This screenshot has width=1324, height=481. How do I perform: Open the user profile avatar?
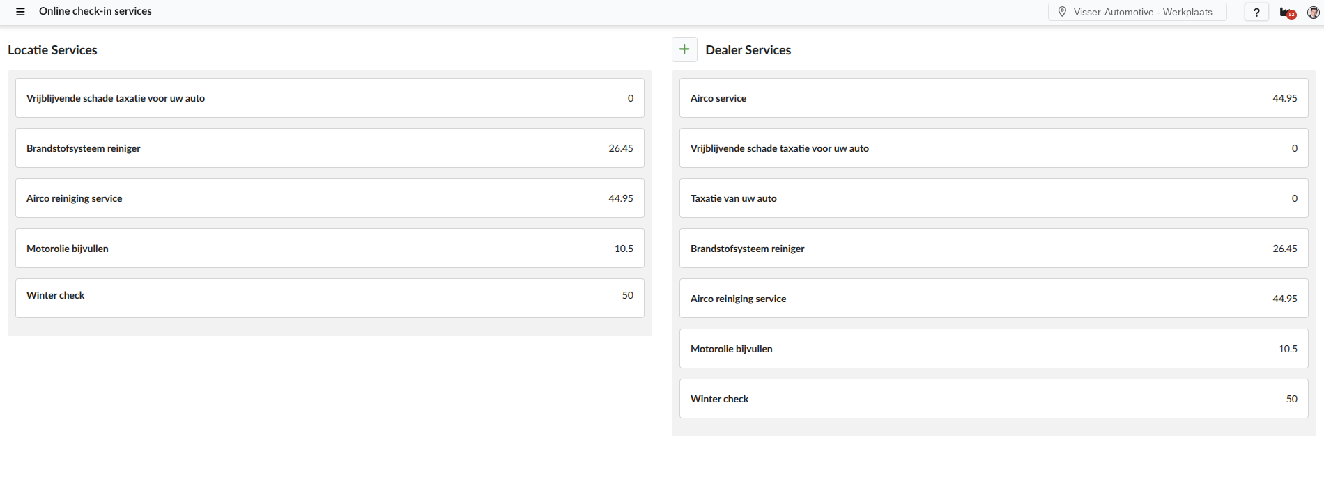pos(1313,12)
